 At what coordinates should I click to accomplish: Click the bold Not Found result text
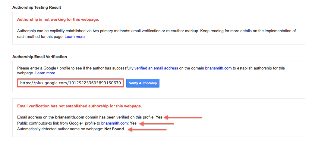114,129
